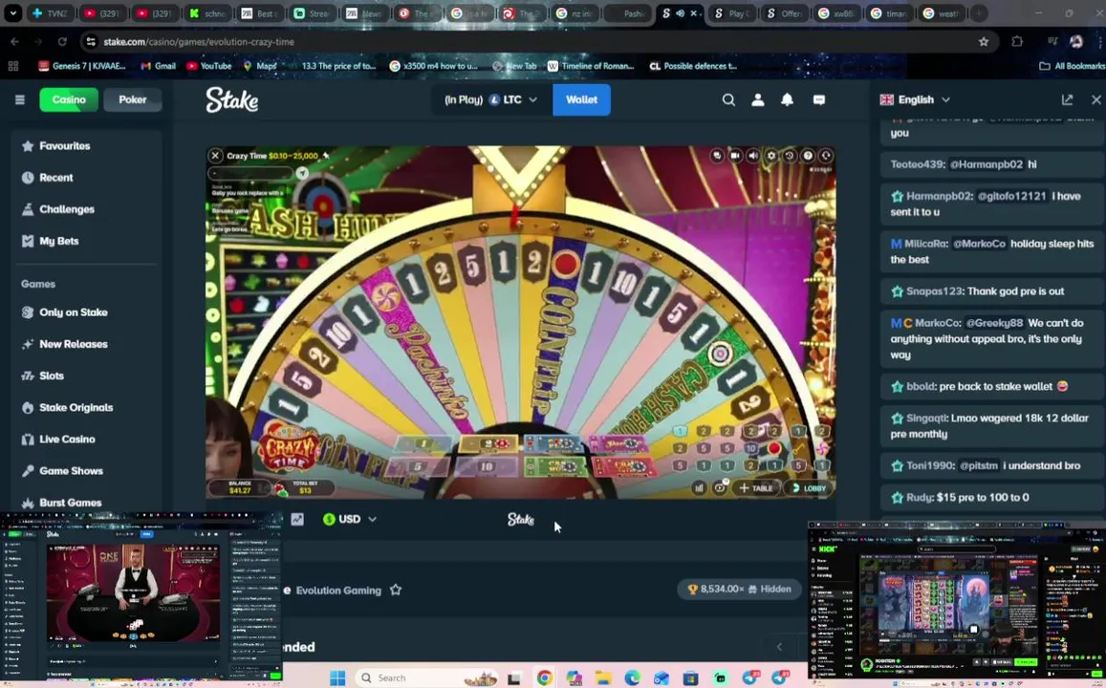Open the 8,534.00× Hidden top win badge
The image size is (1106, 688).
click(x=739, y=589)
